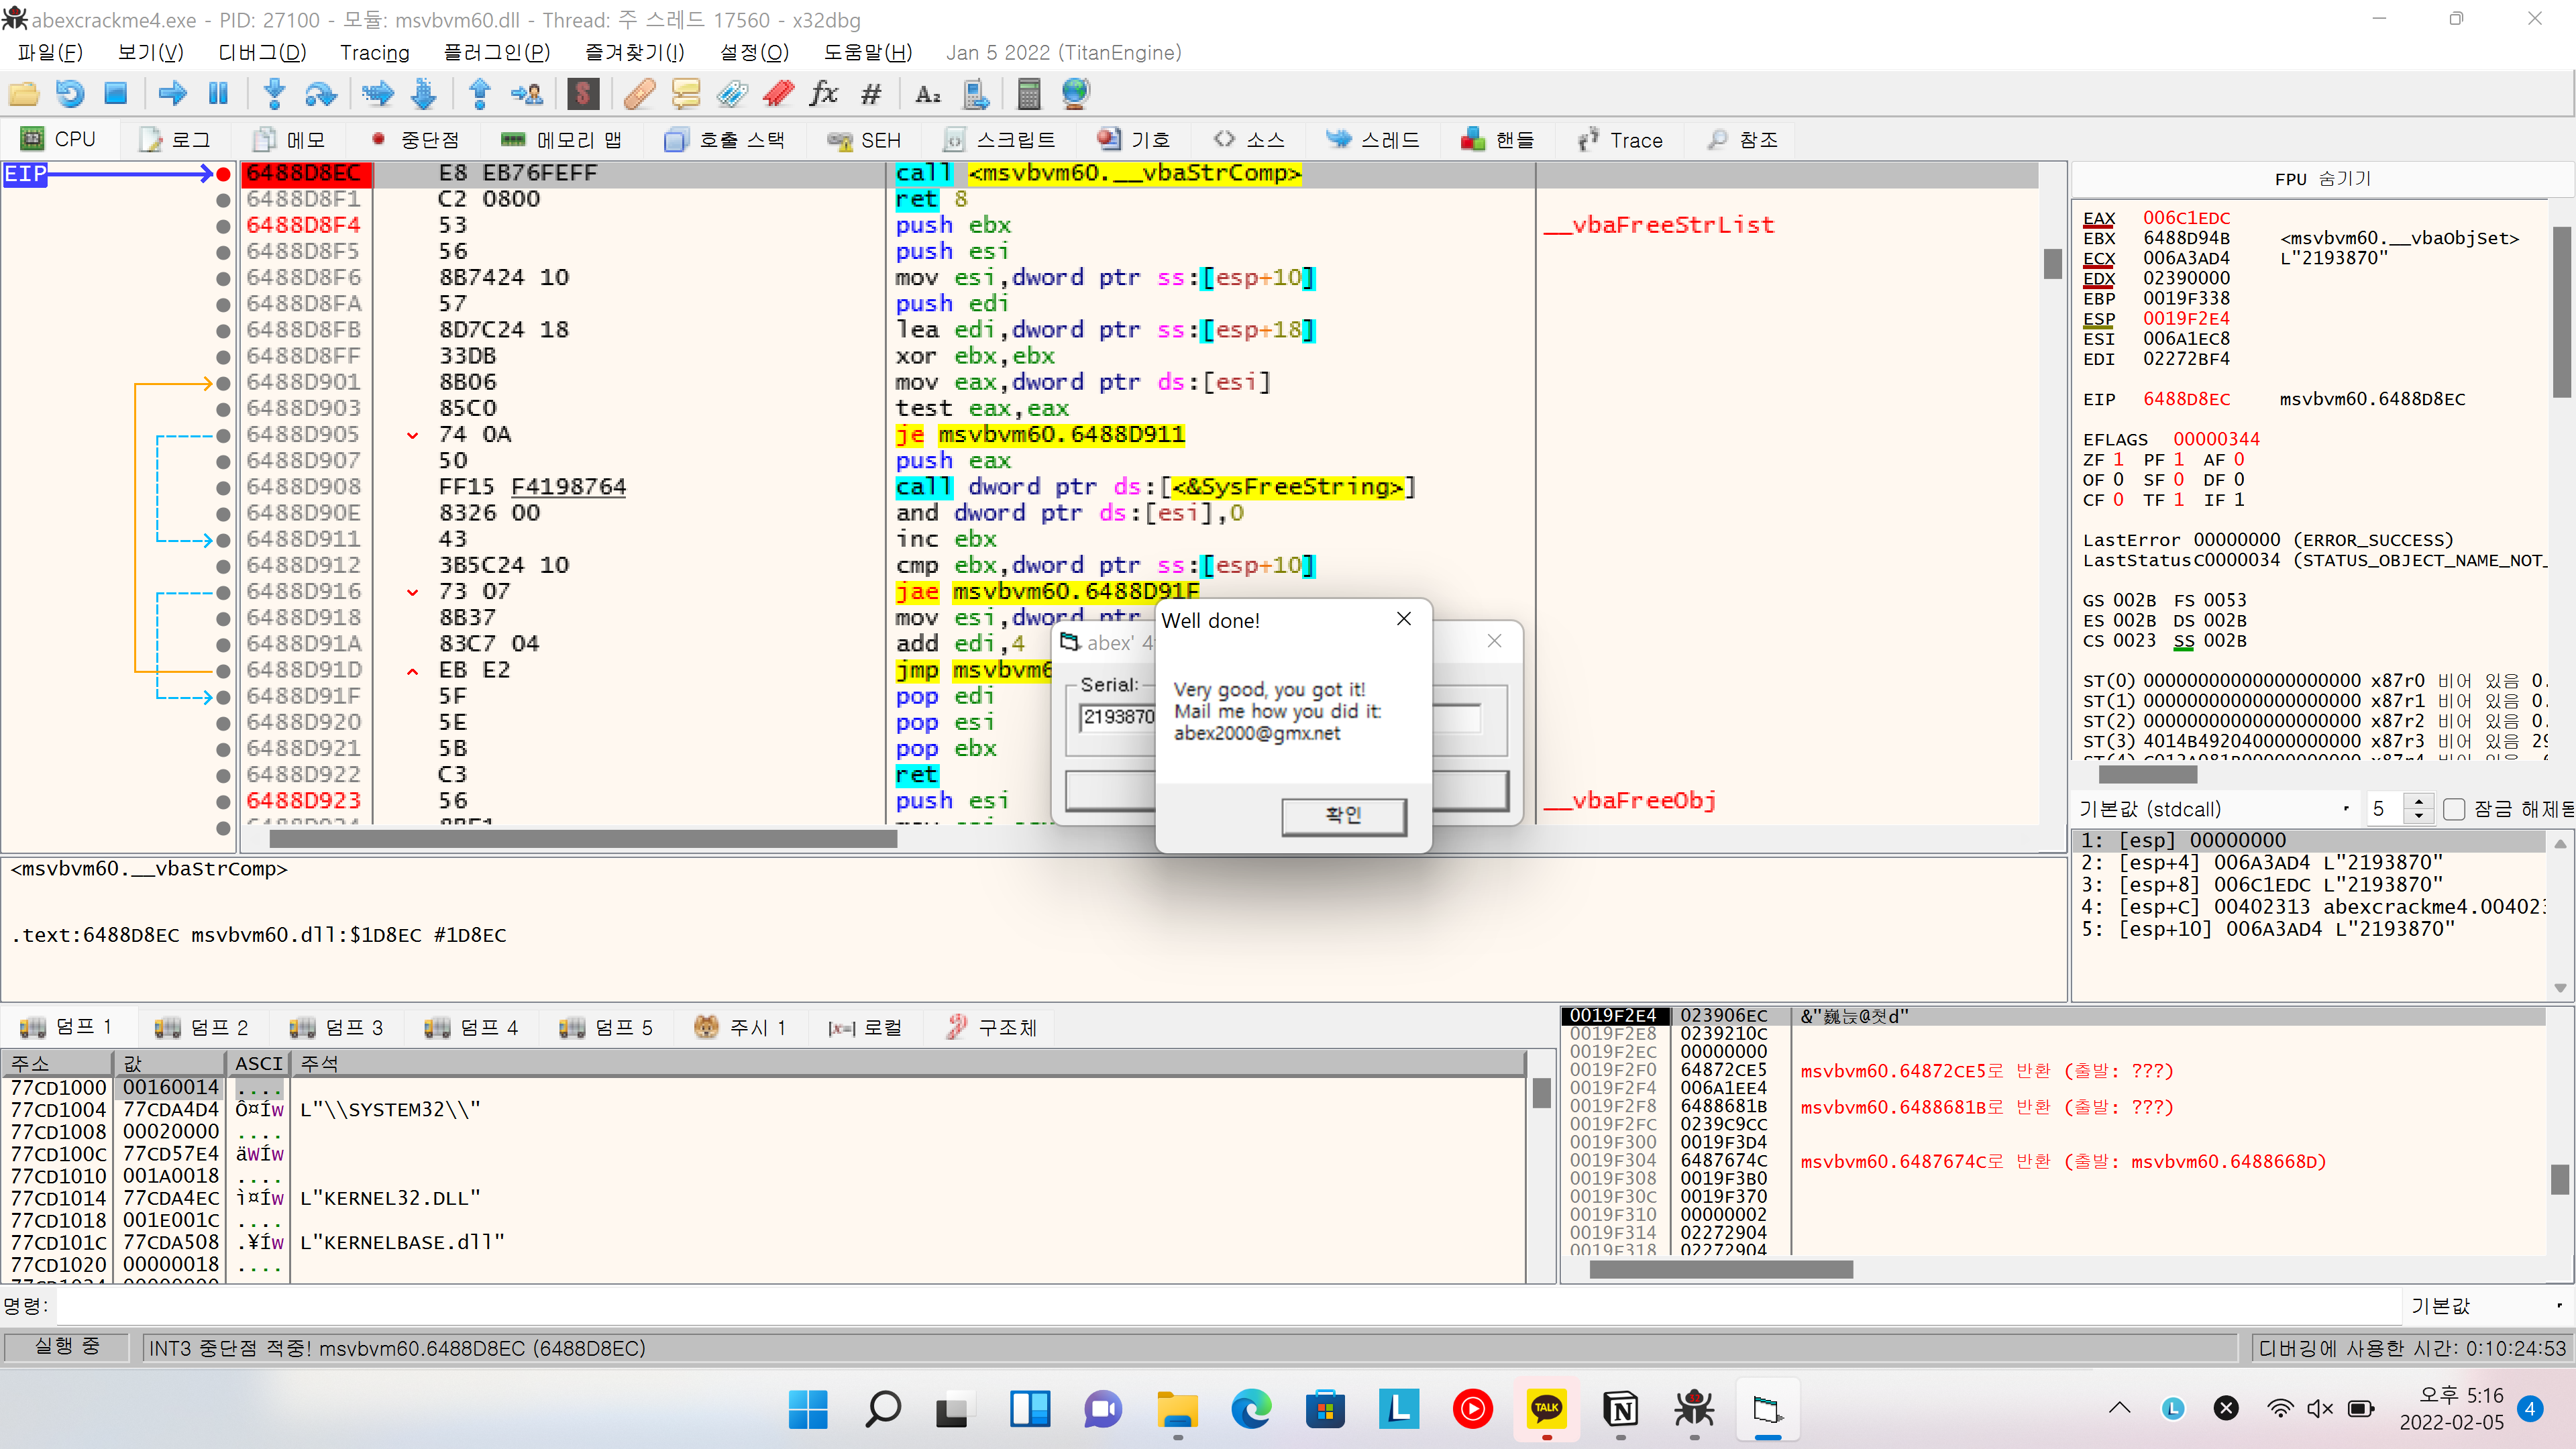Image resolution: width=2576 pixels, height=1449 pixels.
Task: Switch to the Trace tab
Action: tap(1621, 140)
